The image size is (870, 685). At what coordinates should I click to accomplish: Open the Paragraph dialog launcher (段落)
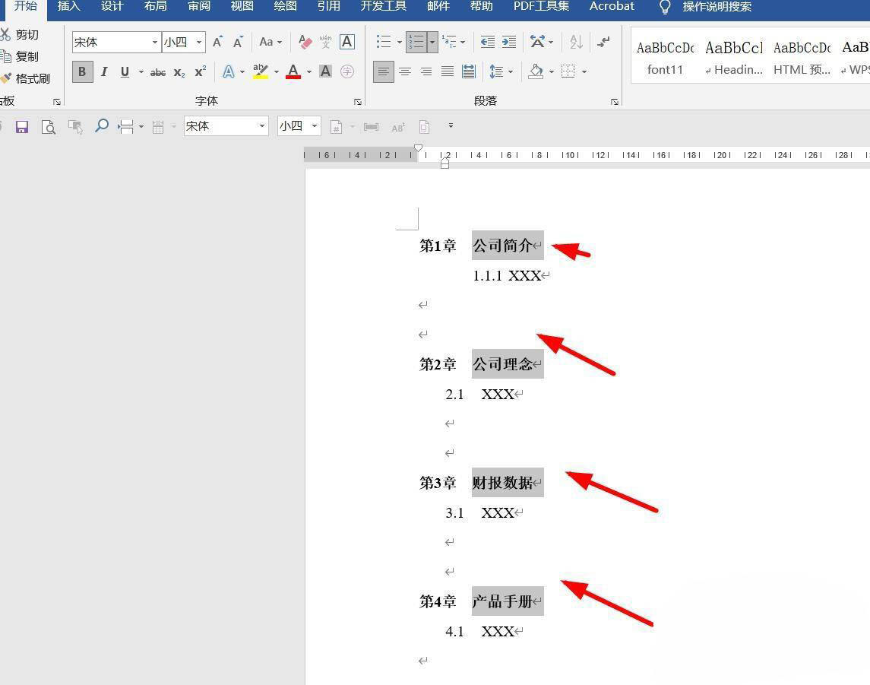[x=614, y=102]
